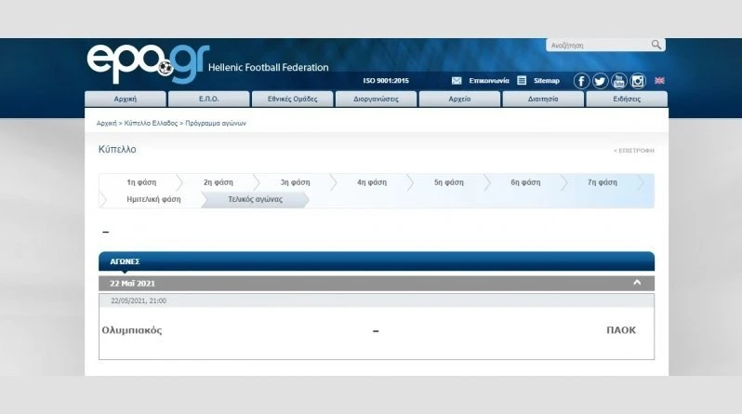Switch to the 4η φάση tab

[371, 182]
